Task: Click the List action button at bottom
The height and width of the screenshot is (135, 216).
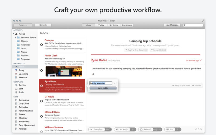Action: point(173,129)
